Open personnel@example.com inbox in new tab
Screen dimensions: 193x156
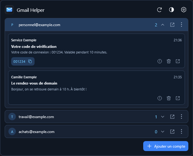pos(172,25)
